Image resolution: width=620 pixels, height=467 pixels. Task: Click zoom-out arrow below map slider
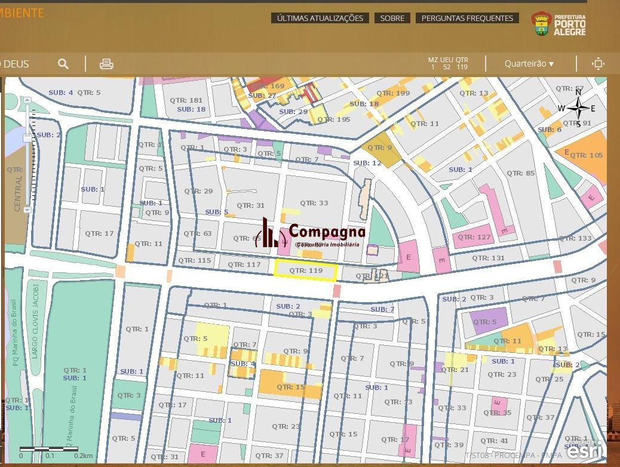point(27,210)
